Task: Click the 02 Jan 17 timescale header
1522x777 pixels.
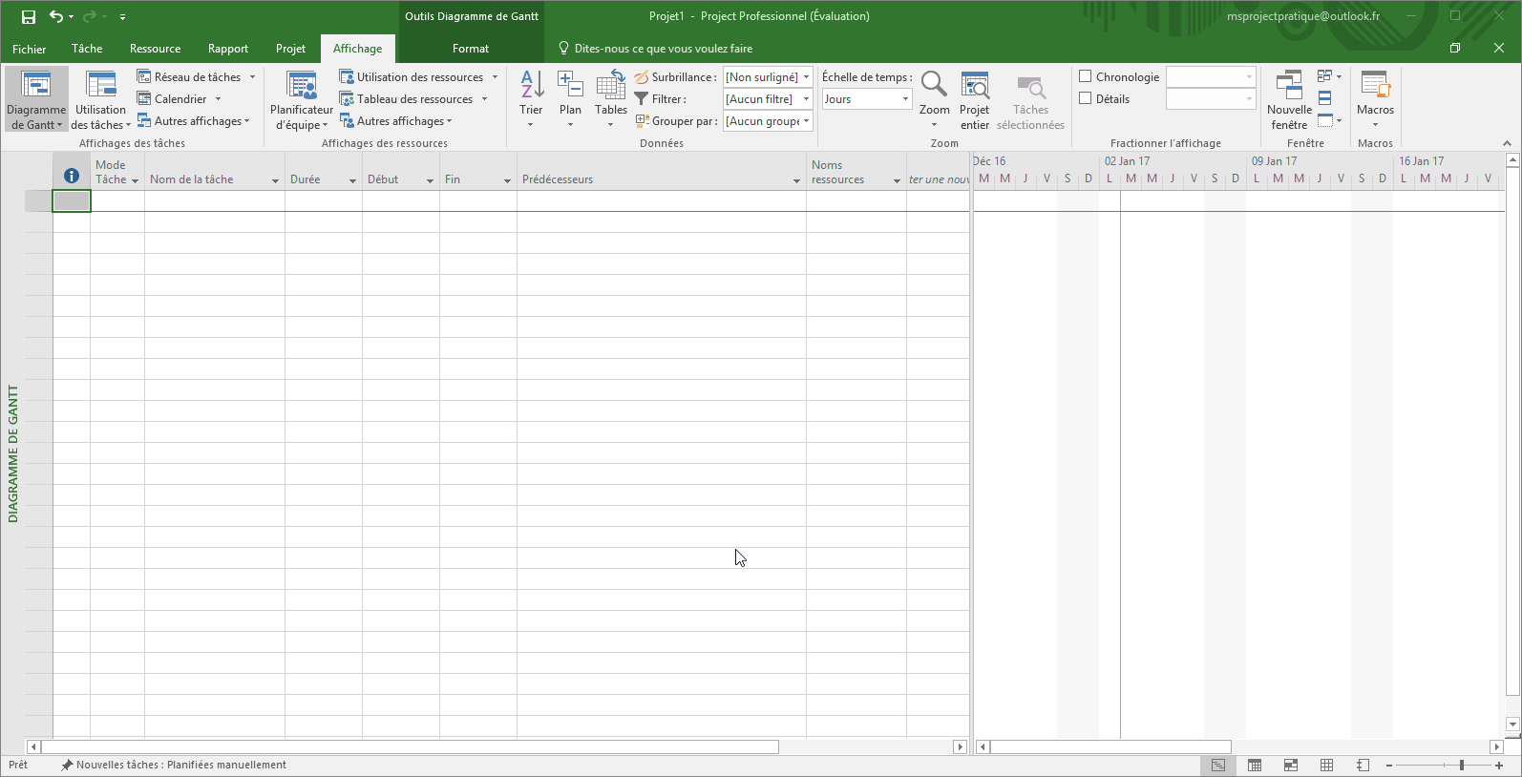Action: point(1128,161)
